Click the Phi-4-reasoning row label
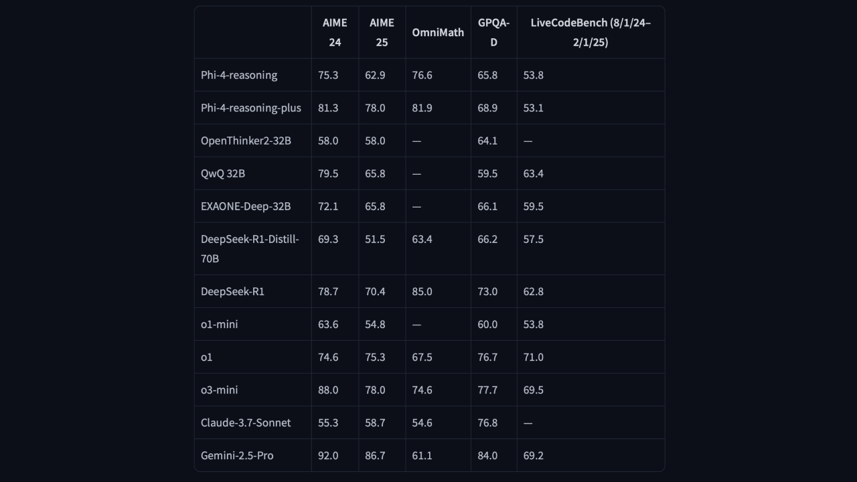This screenshot has height=482, width=857. (239, 75)
